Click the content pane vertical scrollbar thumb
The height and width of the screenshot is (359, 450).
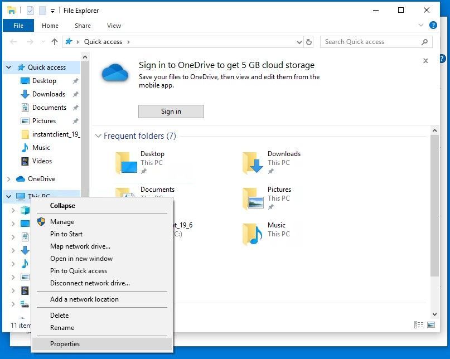coord(434,206)
